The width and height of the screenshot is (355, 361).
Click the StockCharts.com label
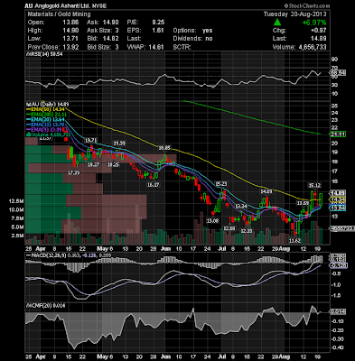(x=306, y=6)
